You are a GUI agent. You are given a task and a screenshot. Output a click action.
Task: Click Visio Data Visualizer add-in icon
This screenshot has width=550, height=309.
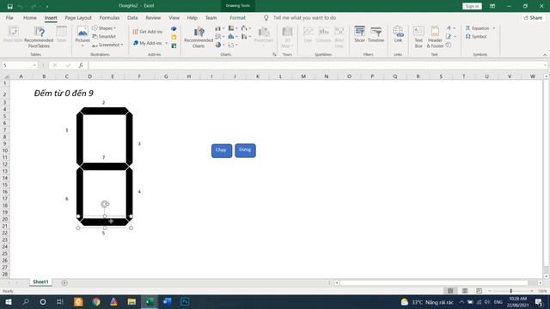coord(174,28)
